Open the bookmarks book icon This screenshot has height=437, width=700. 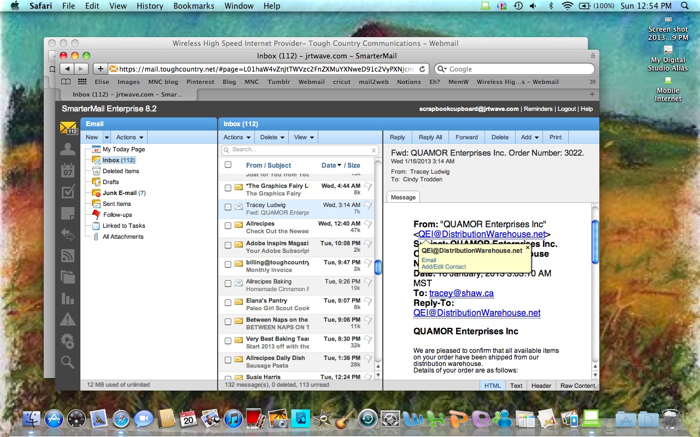click(66, 82)
